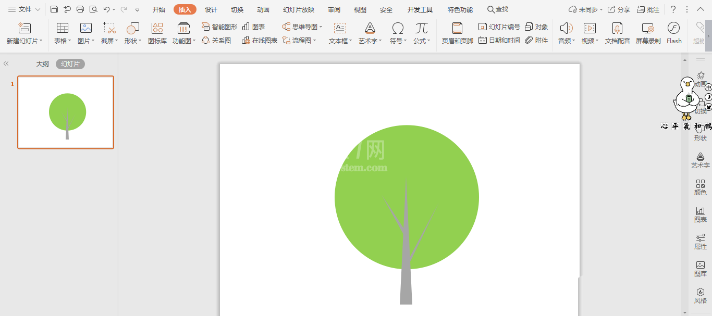Viewport: 712px width, 316px height.
Task: Insert 日期和时间 date and time
Action: [499, 40]
